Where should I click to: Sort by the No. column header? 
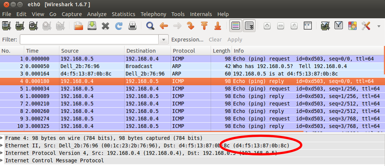tap(12, 51)
